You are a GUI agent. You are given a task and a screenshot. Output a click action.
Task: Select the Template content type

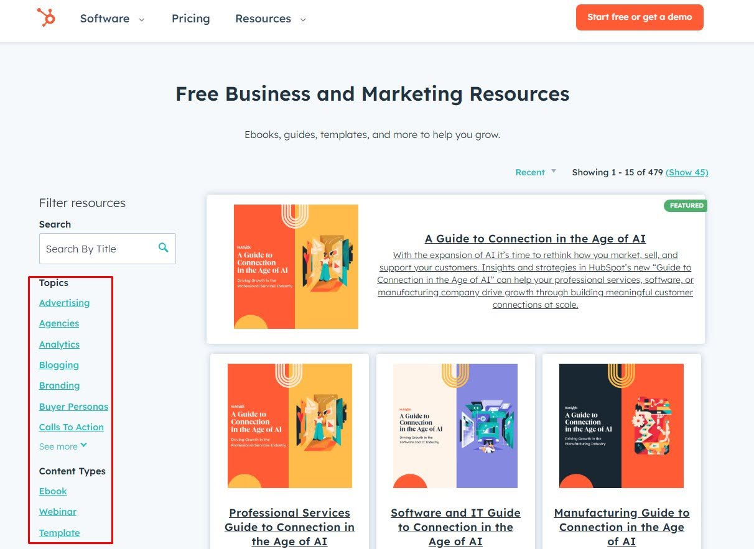coord(59,533)
